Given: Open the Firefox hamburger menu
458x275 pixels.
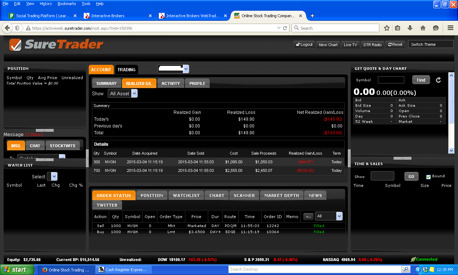Looking at the screenshot, I should tap(450, 28).
